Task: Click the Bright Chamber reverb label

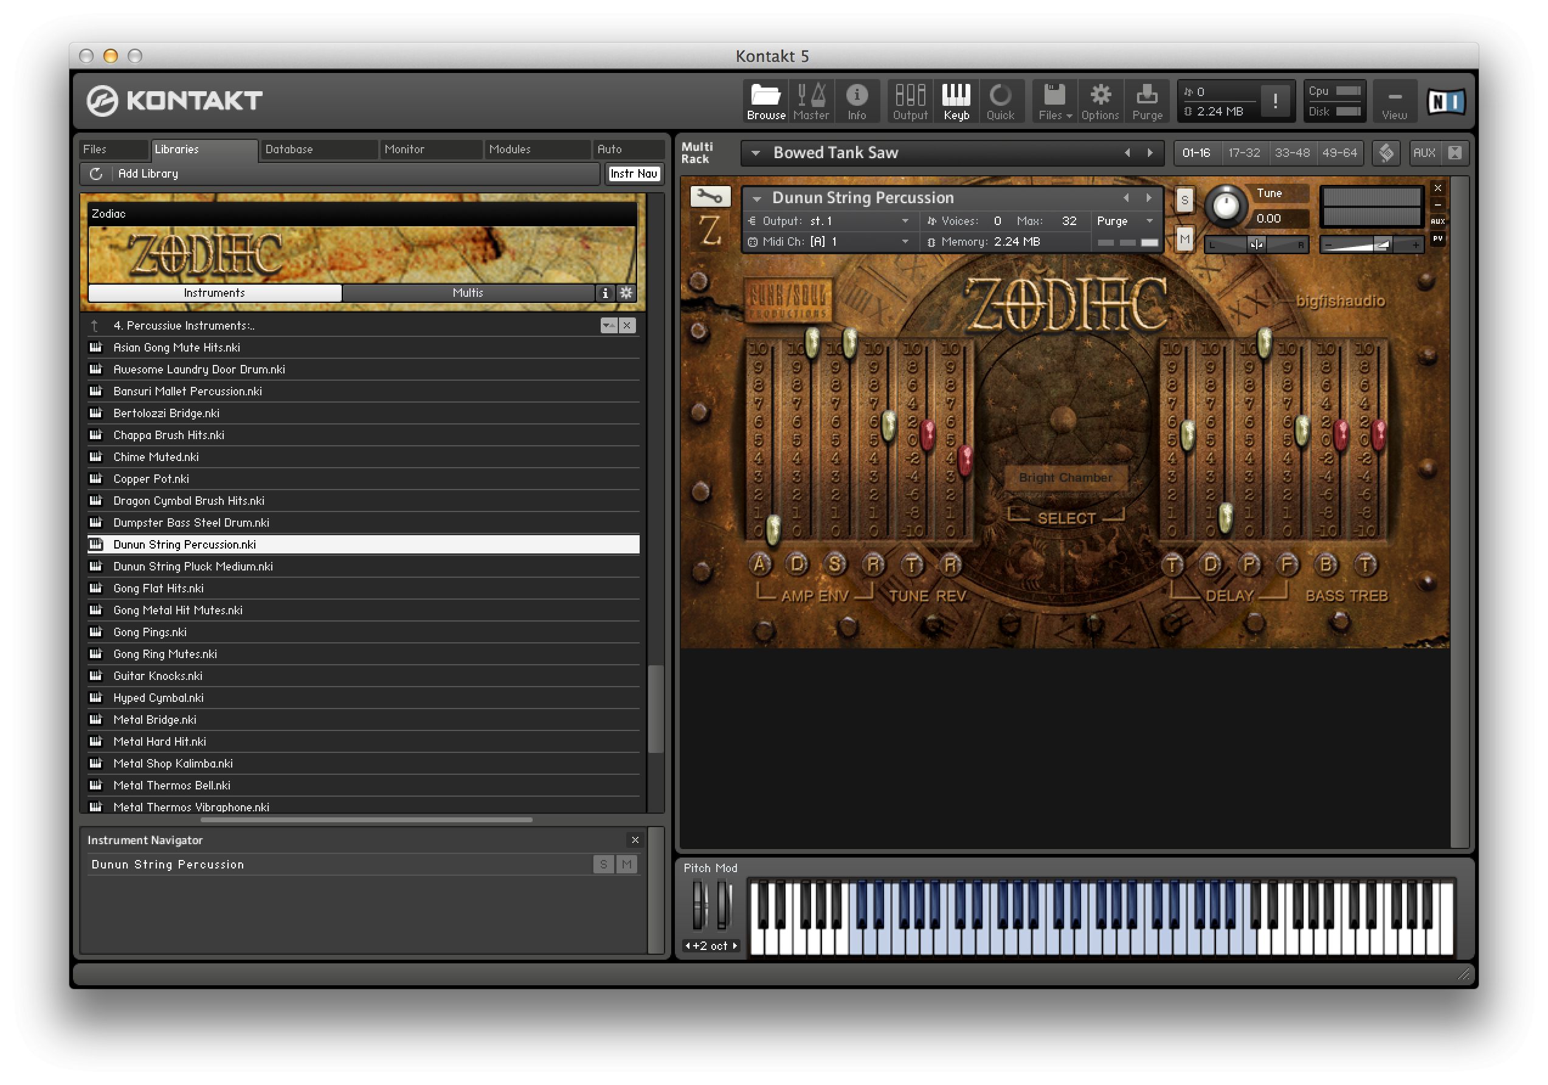Action: [x=1065, y=477]
